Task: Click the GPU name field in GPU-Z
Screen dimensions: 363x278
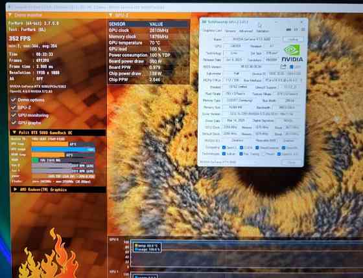Action: 252,39
